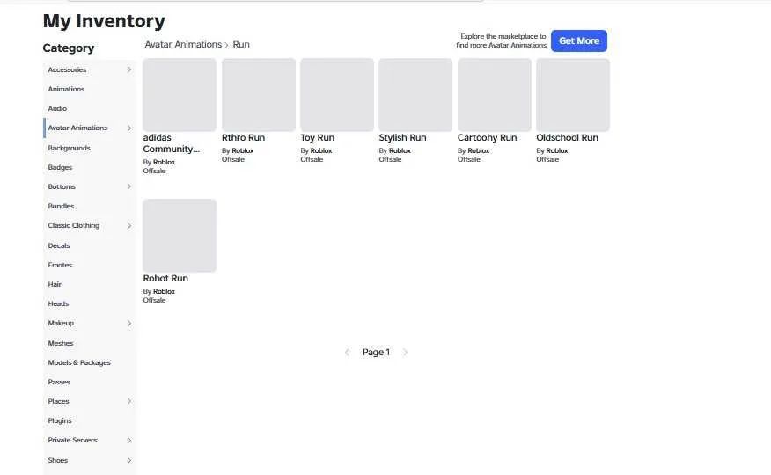
Task: Click the Run breadcrumb
Action: (x=241, y=44)
